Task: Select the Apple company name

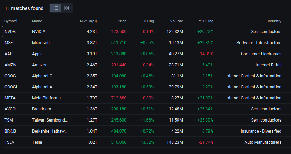Action: (37, 54)
